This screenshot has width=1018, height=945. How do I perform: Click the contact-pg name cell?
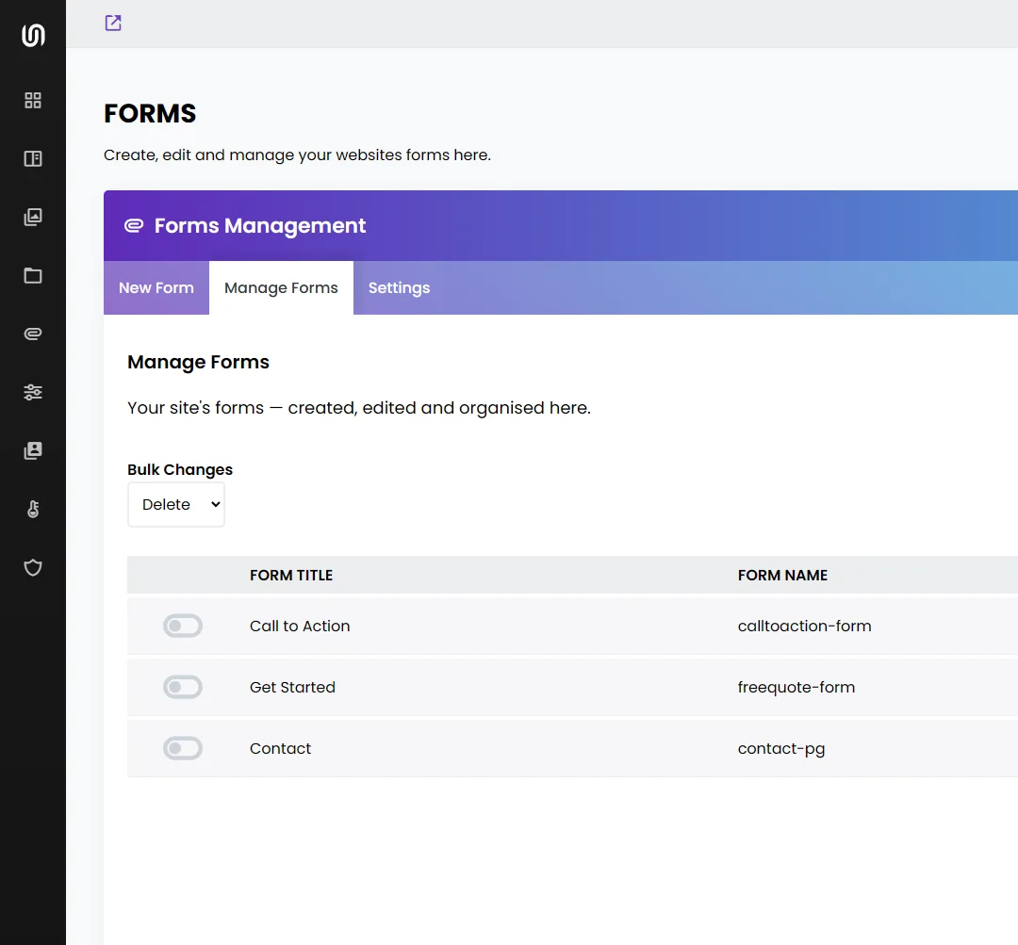click(781, 749)
